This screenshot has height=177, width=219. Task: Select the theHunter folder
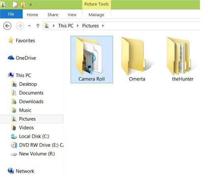tap(182, 60)
